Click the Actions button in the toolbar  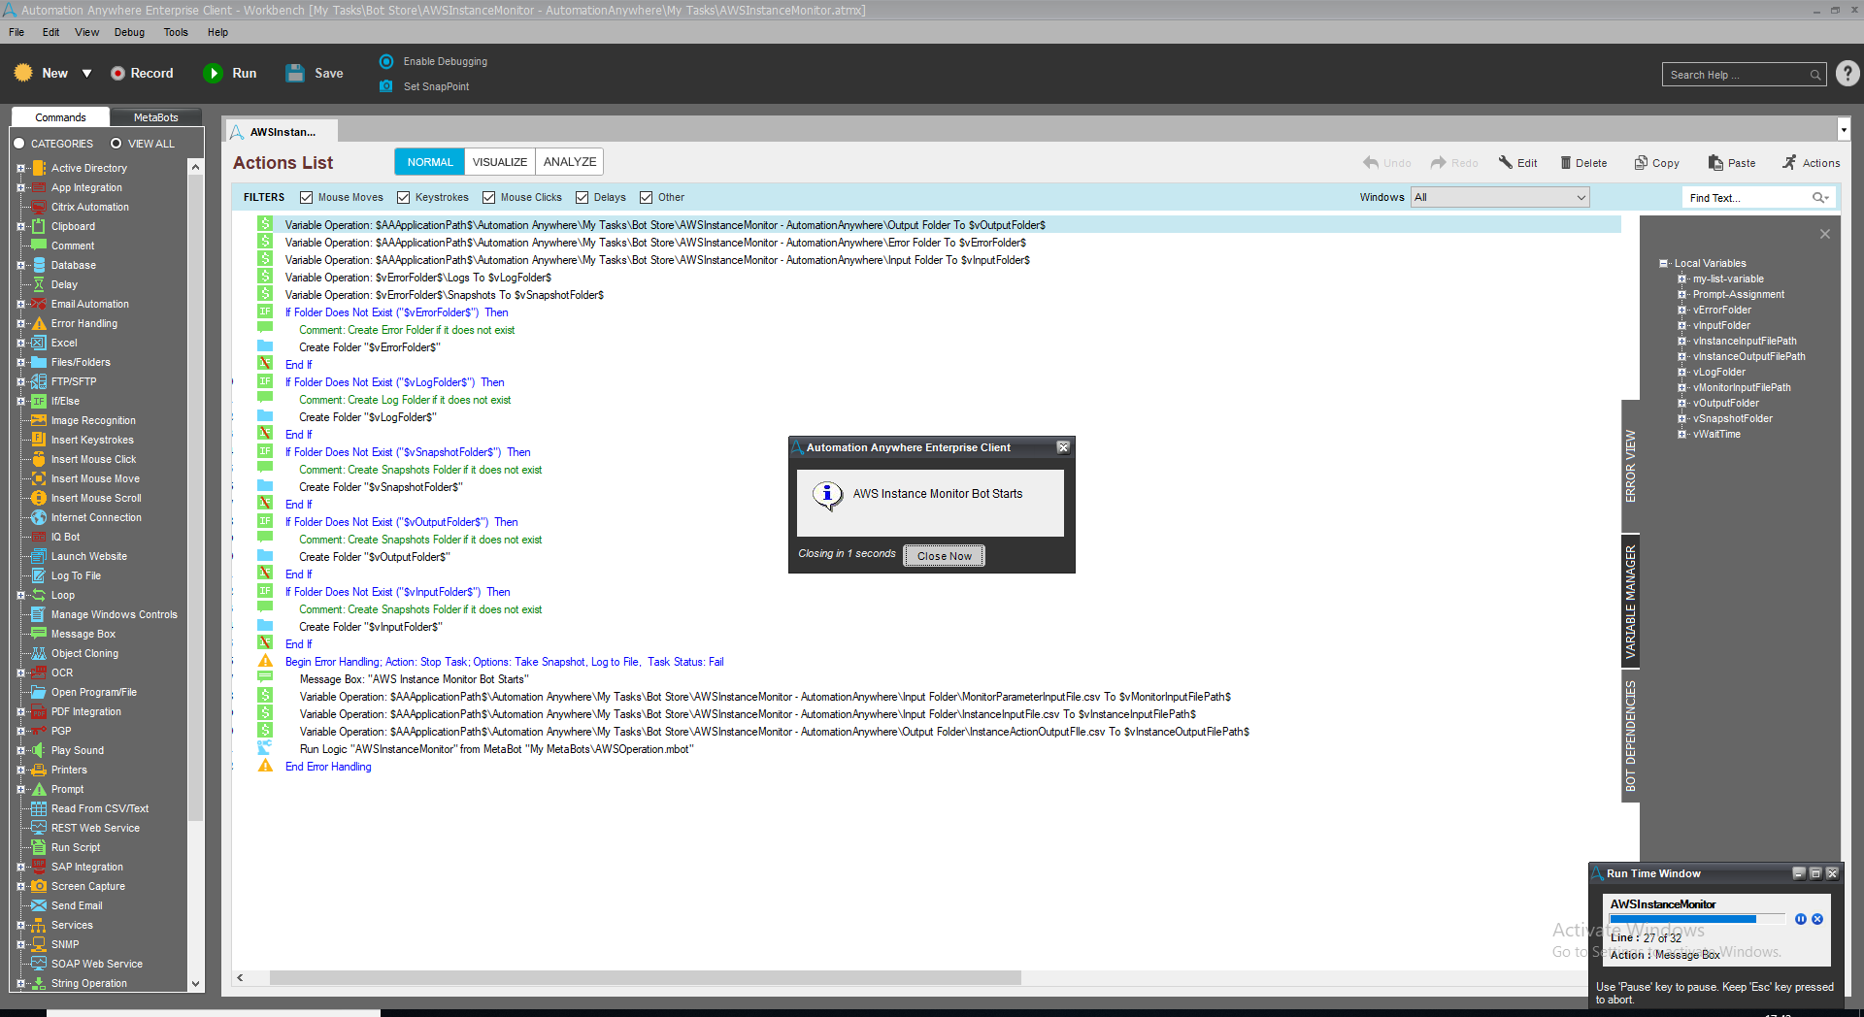coord(1811,163)
